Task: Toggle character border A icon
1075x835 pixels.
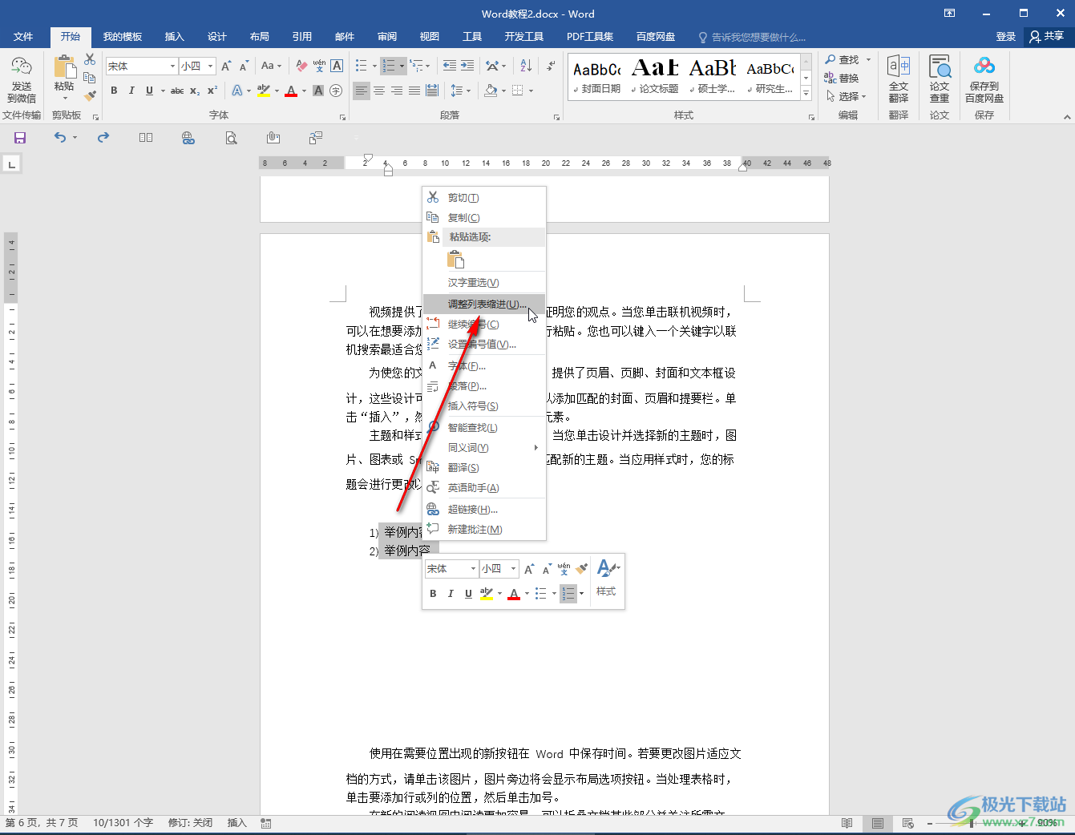Action: point(337,66)
